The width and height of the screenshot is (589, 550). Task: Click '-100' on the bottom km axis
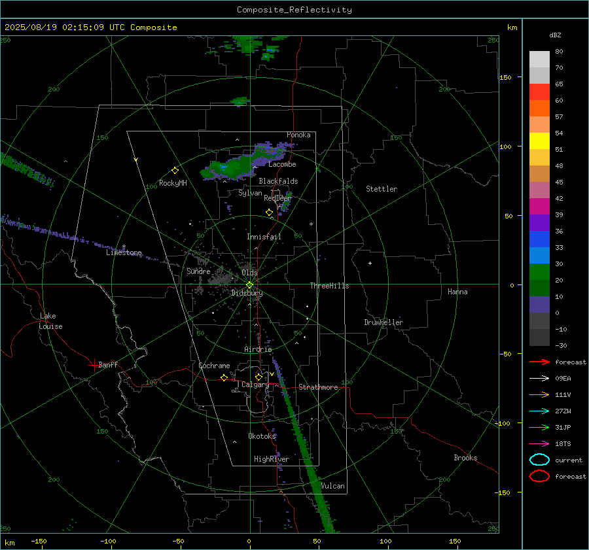coord(108,541)
